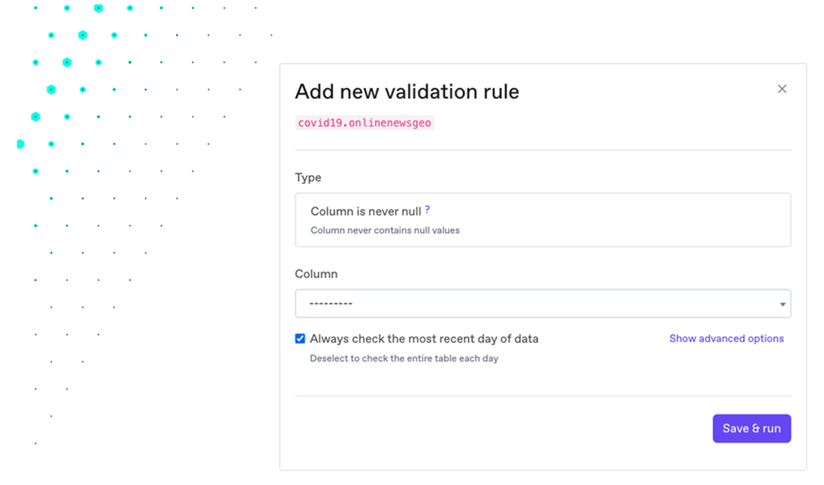Uncheck Always check the most recent day
The image size is (824, 485).
tap(300, 339)
